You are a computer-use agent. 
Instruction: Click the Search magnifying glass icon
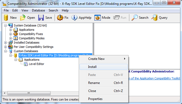pos(134,18)
